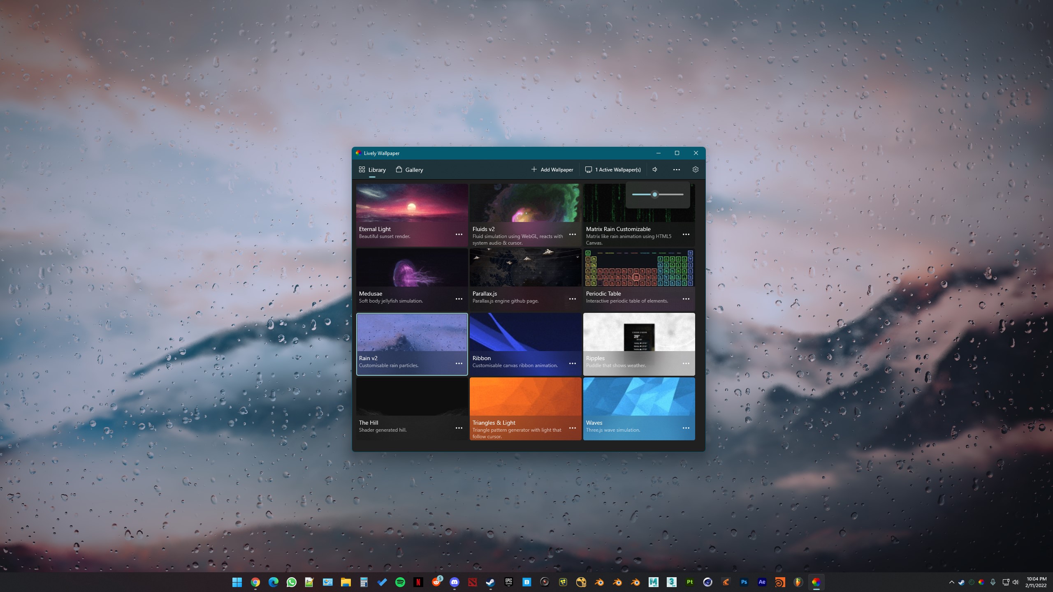Open more options for Medusae wallpaper
This screenshot has height=592, width=1053.
click(x=459, y=299)
